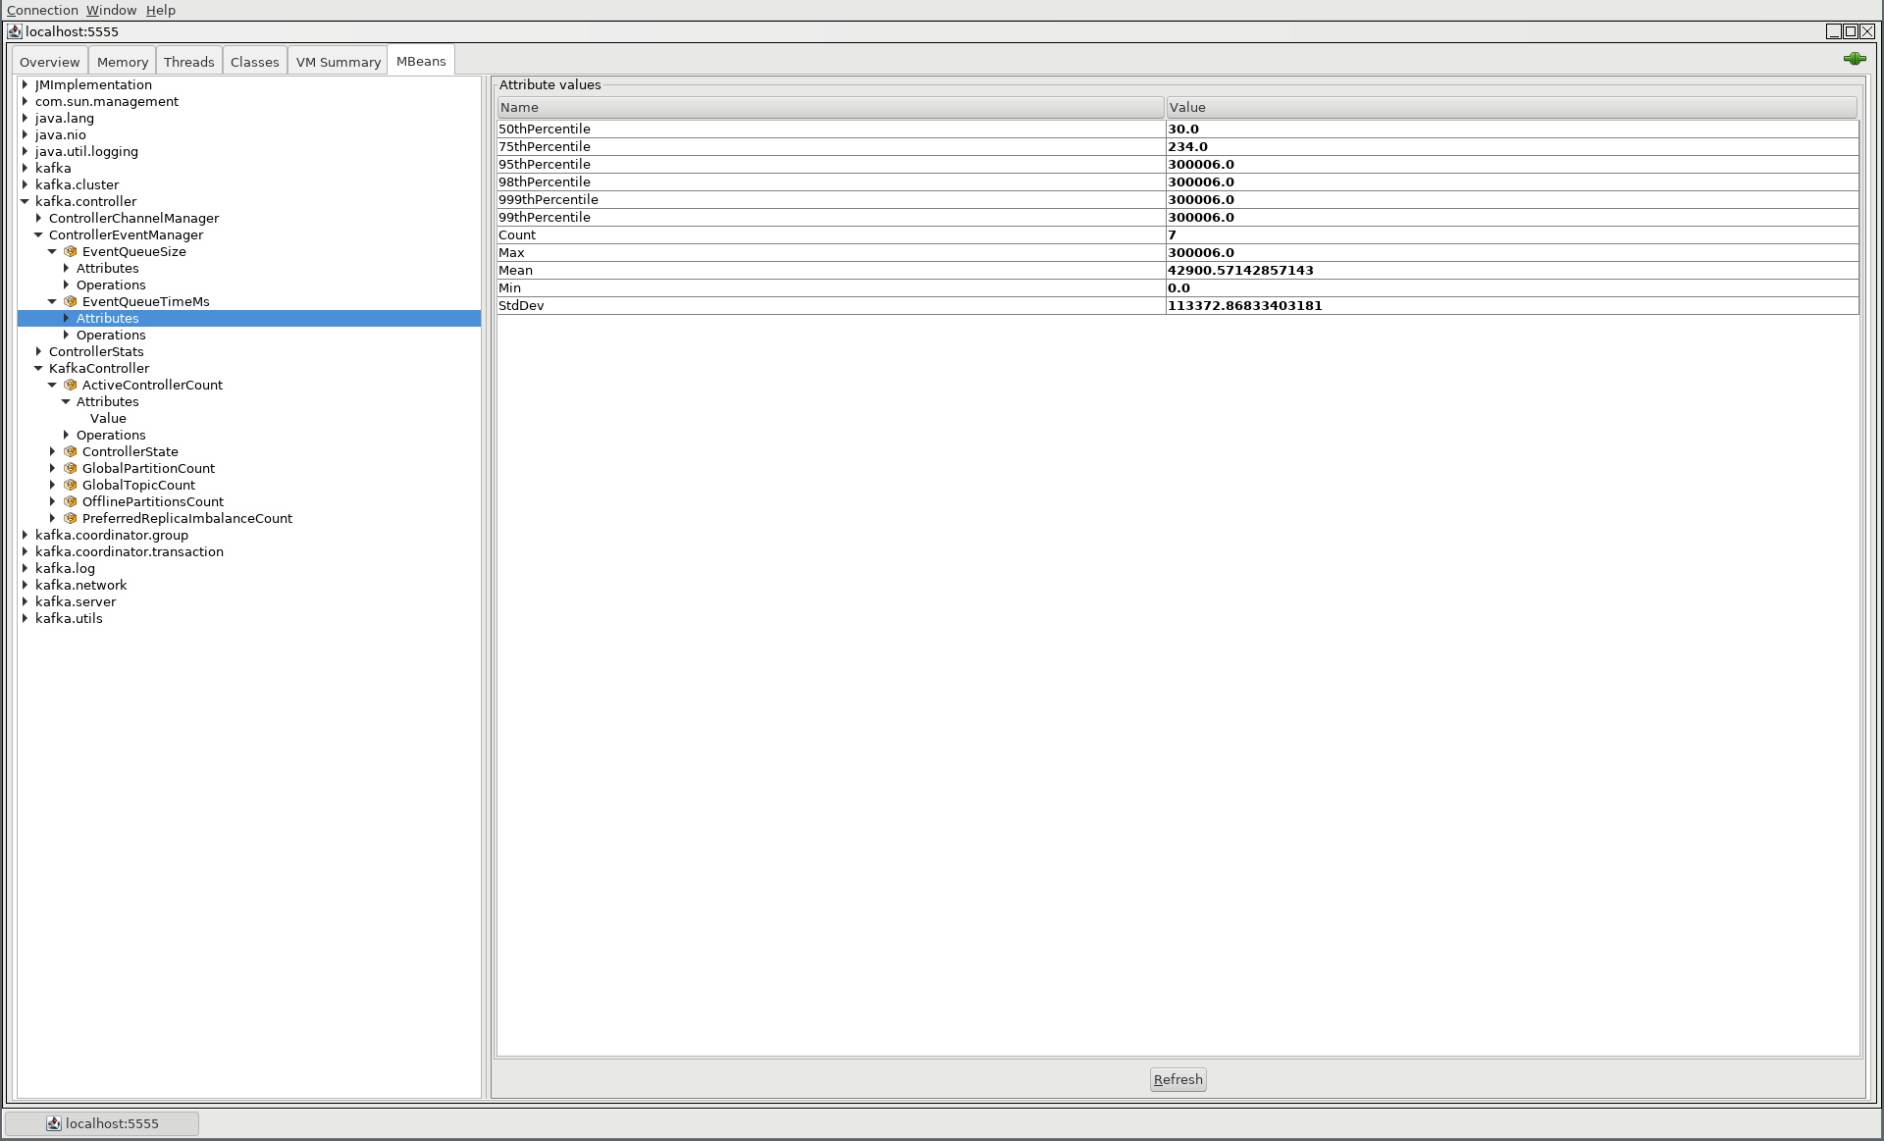Select the Value attribute tree item
The height and width of the screenshot is (1141, 1884).
pos(108,418)
